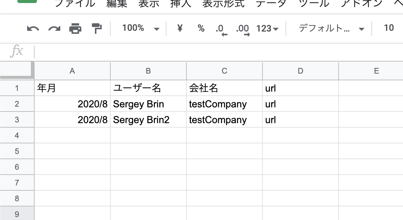The height and width of the screenshot is (220, 403).
Task: Click the font size 10 field
Action: pos(388,28)
